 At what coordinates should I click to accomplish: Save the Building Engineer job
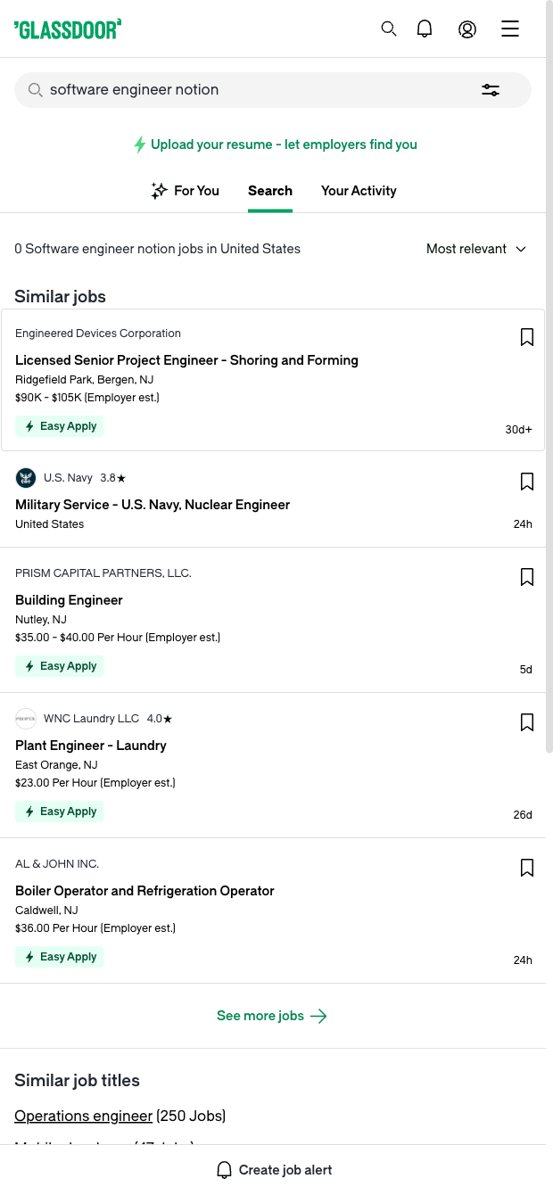527,577
